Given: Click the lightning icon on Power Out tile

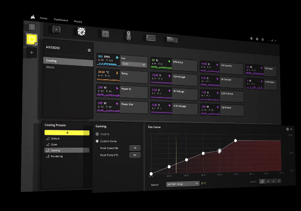Looking at the screenshot, I should tap(117, 103).
